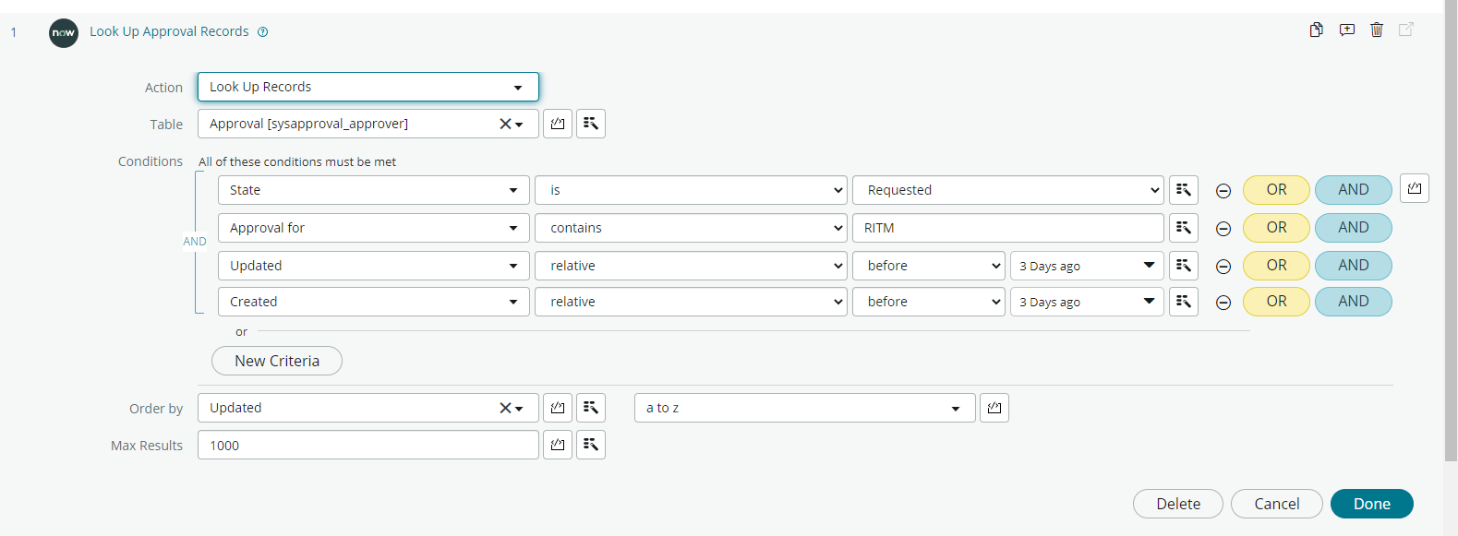The height and width of the screenshot is (536, 1458).
Task: Open the 'a to z' sort direction dropdown
Action: tap(805, 408)
